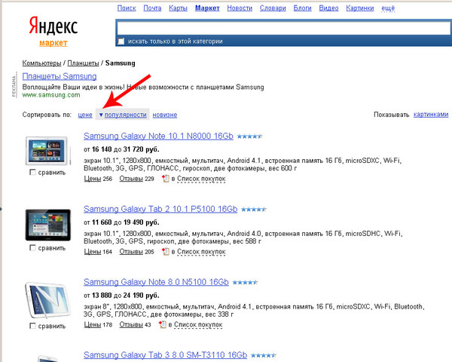
Task: Open the Новости tab in top navigation
Action: (x=240, y=8)
